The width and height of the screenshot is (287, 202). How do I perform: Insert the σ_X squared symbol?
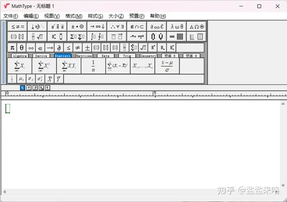click(x=40, y=79)
